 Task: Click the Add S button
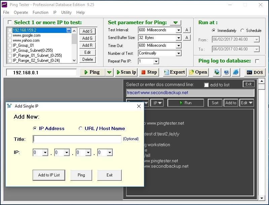click(x=87, y=31)
